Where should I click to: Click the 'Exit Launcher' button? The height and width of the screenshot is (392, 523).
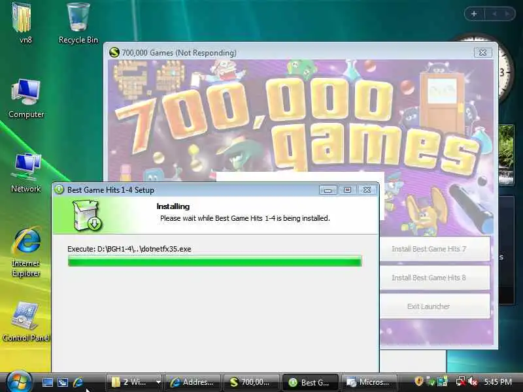coord(434,306)
